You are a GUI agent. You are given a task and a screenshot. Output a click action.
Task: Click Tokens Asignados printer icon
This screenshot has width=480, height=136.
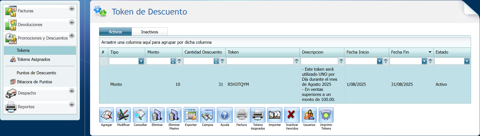(258, 115)
